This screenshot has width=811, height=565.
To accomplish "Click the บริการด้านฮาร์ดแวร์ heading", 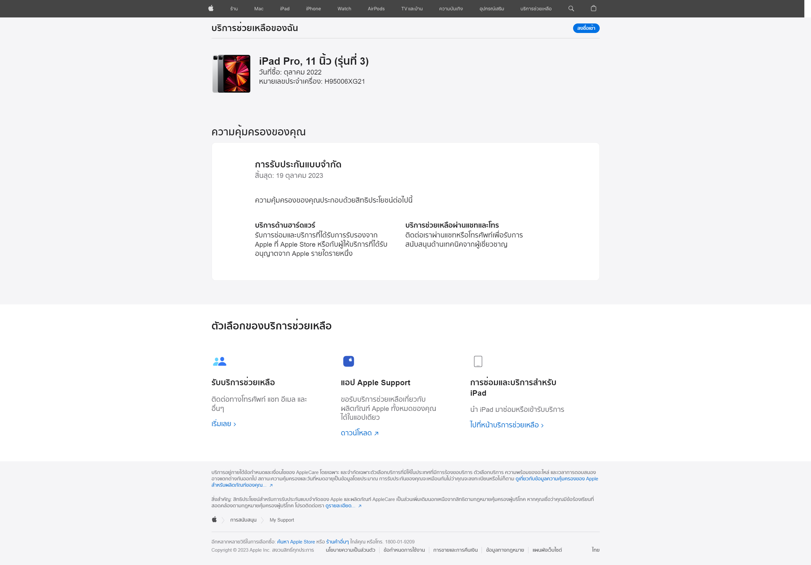I will point(285,225).
